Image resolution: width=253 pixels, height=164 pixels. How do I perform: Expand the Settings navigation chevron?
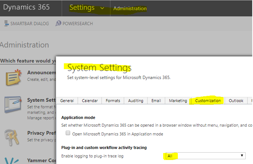click(102, 8)
